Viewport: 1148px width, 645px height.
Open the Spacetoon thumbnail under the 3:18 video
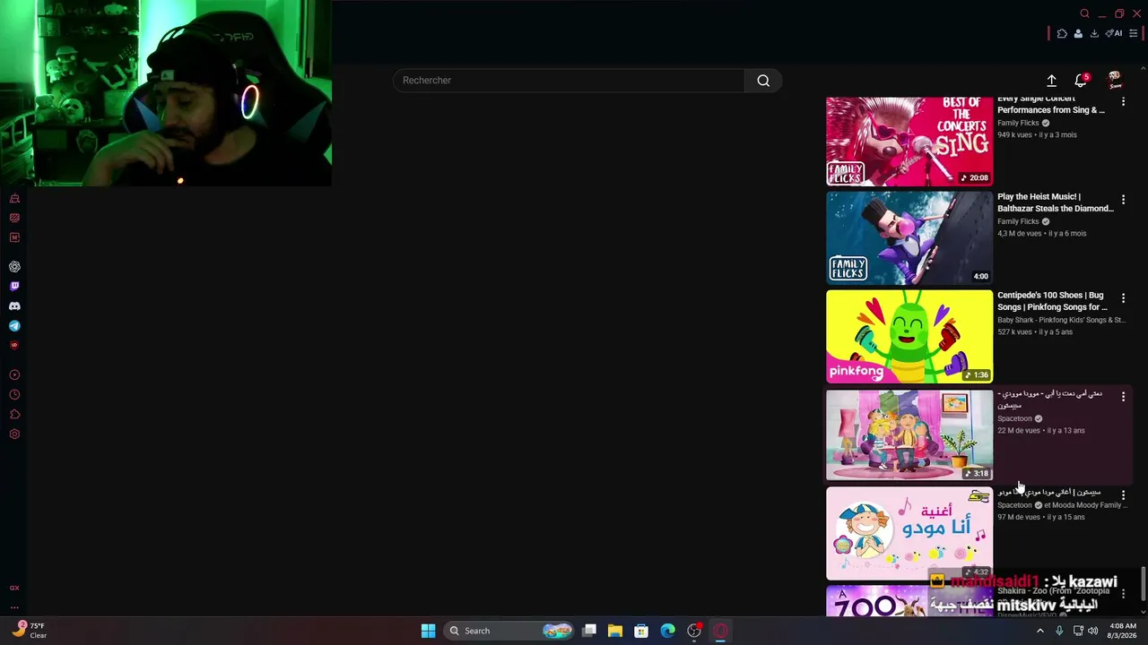[x=909, y=534]
